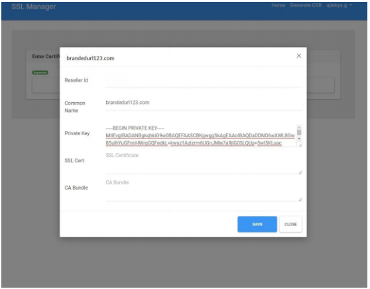Click the CA Bundle textarea resize handle
The width and height of the screenshot is (370, 289).
pyautogui.click(x=300, y=200)
